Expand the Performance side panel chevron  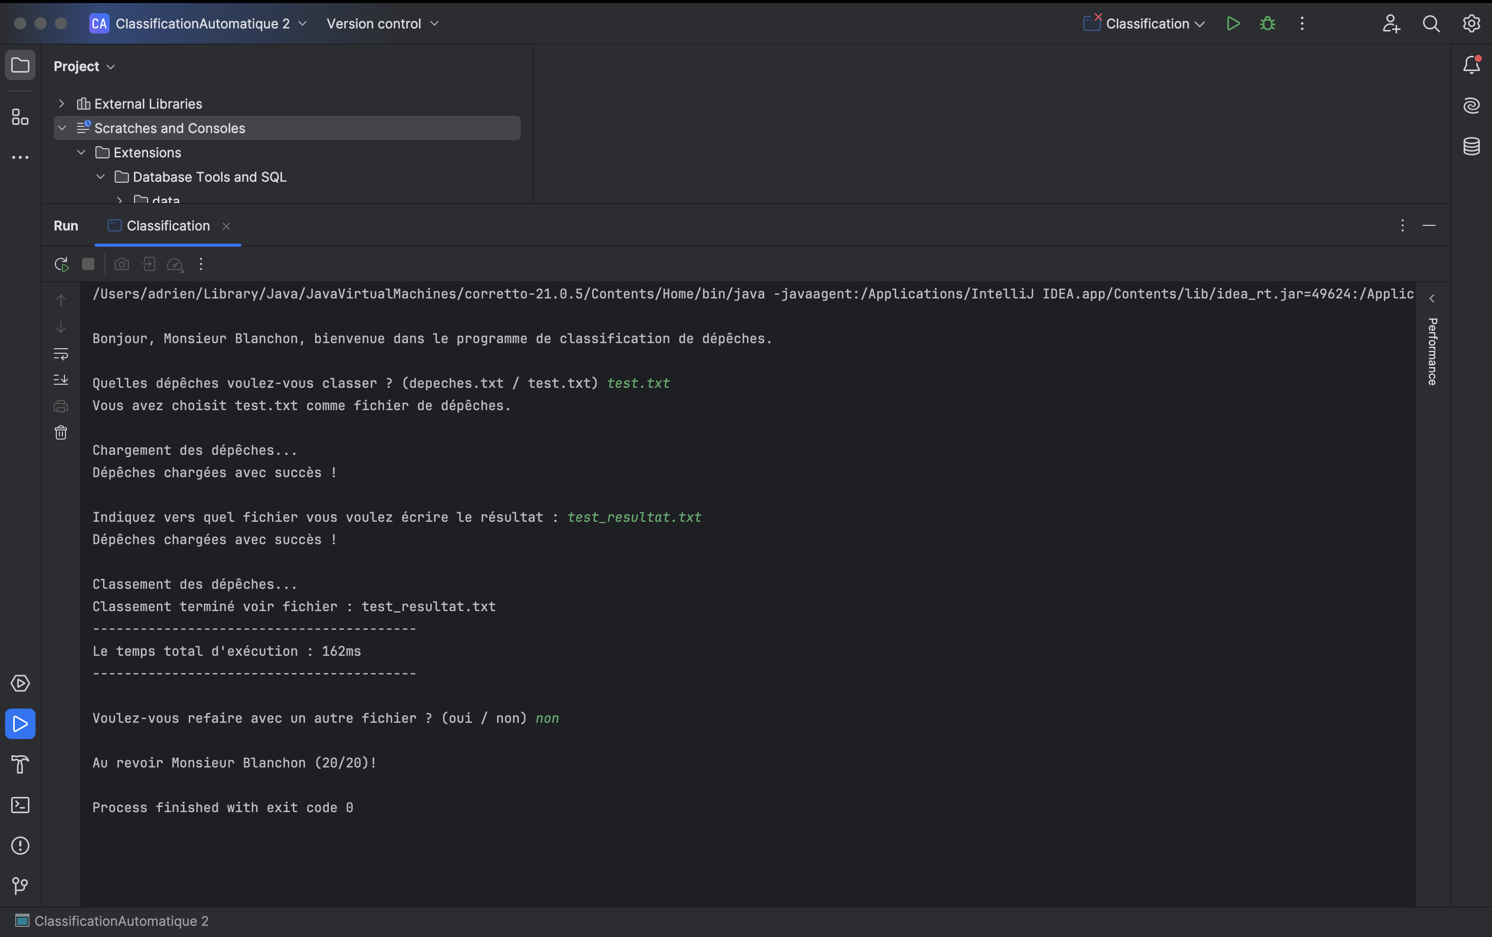coord(1432,298)
